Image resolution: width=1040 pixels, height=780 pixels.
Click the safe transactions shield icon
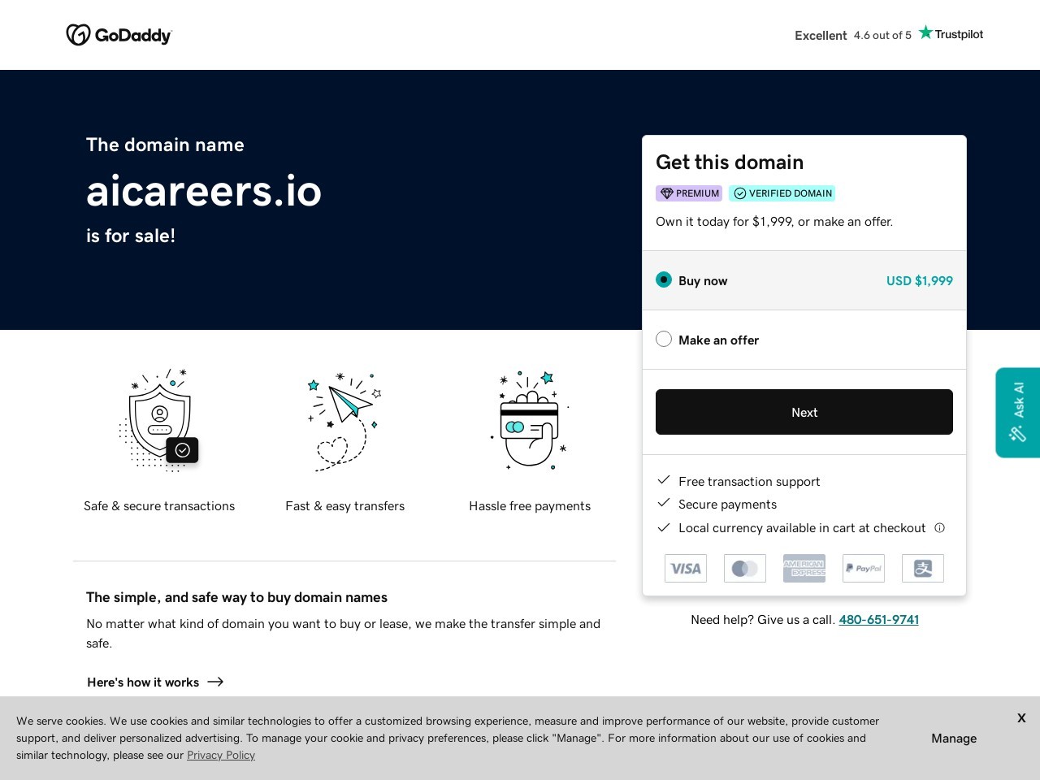[159, 419]
